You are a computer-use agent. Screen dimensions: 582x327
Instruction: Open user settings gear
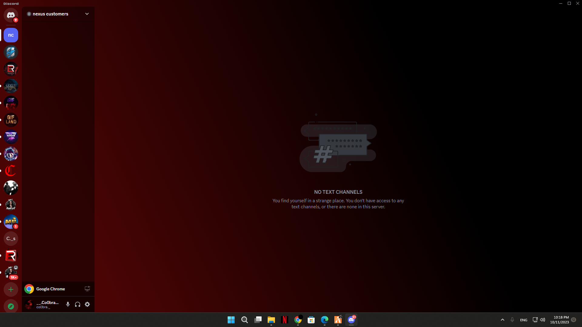pos(87,304)
